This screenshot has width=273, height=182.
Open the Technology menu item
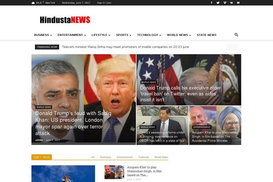[x=147, y=35]
